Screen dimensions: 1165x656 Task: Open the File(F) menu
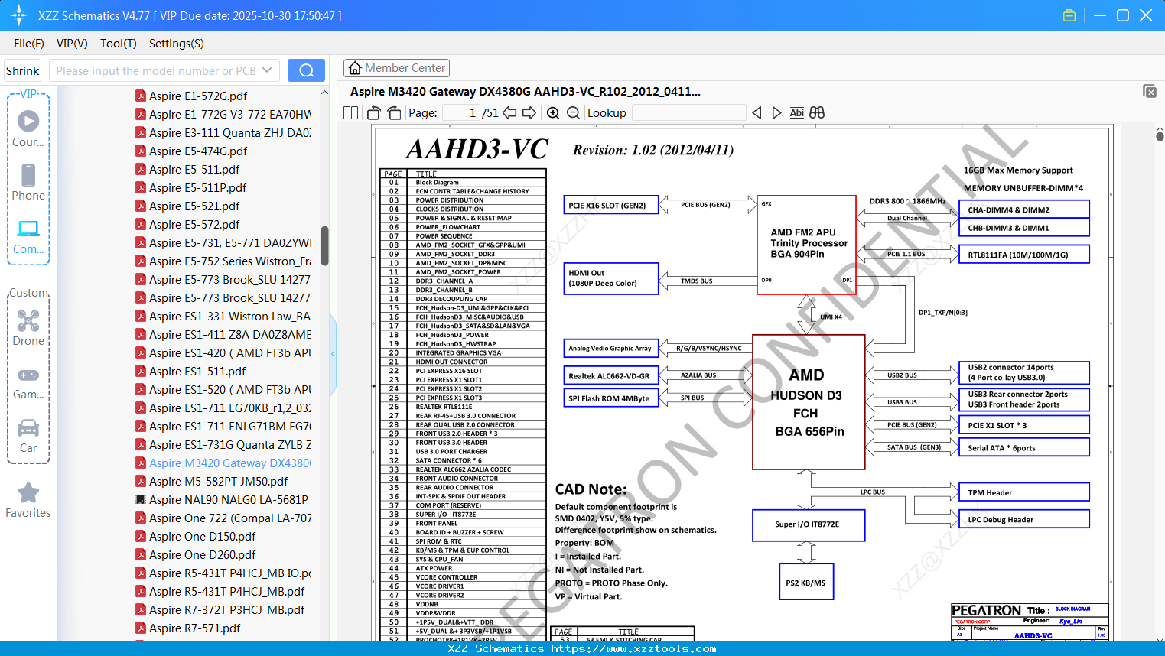pos(29,44)
